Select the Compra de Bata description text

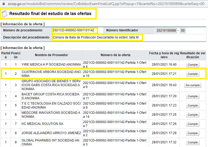[96, 37]
